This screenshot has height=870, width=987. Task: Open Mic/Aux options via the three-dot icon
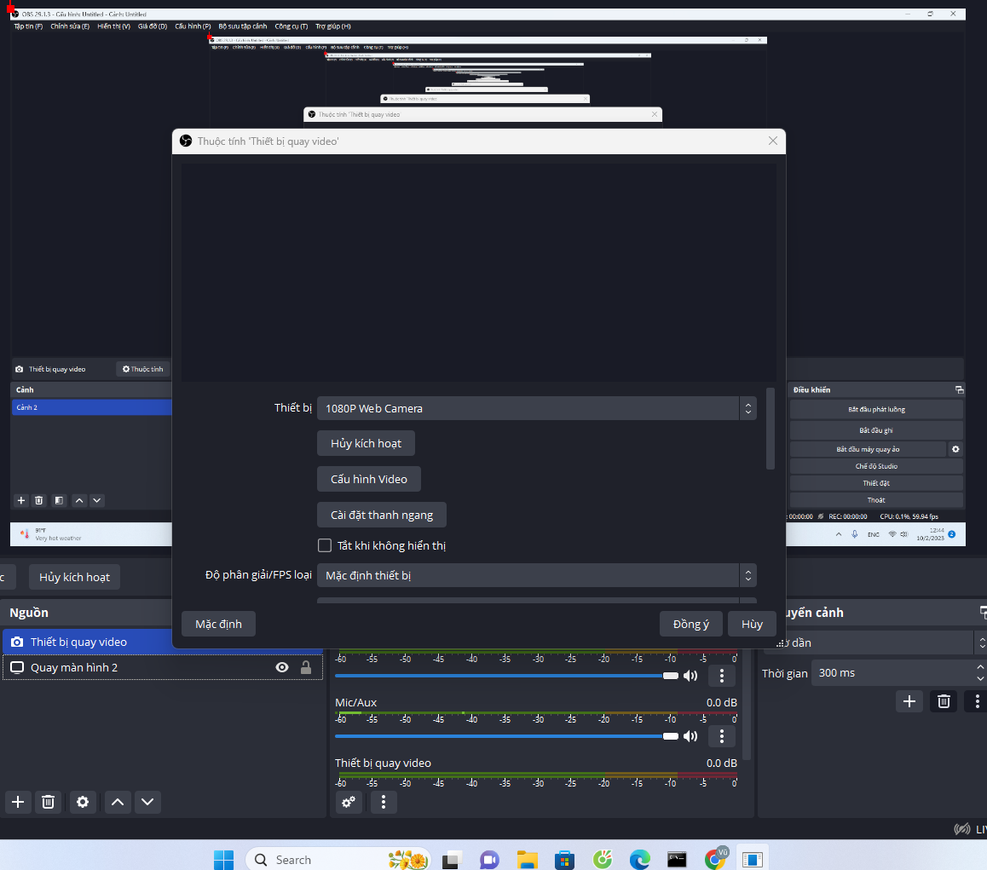click(721, 735)
